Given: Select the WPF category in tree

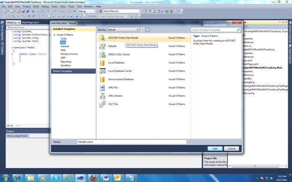Looking at the screenshot, I should tap(63, 58).
